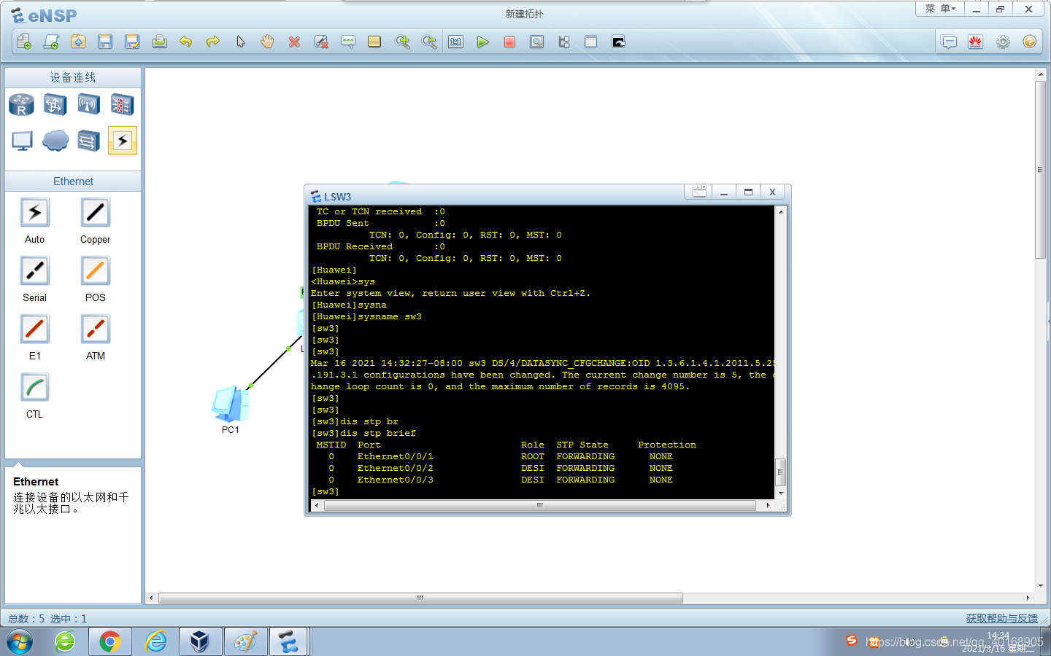The width and height of the screenshot is (1051, 656).
Task: Select the Switch device category
Action: point(55,105)
